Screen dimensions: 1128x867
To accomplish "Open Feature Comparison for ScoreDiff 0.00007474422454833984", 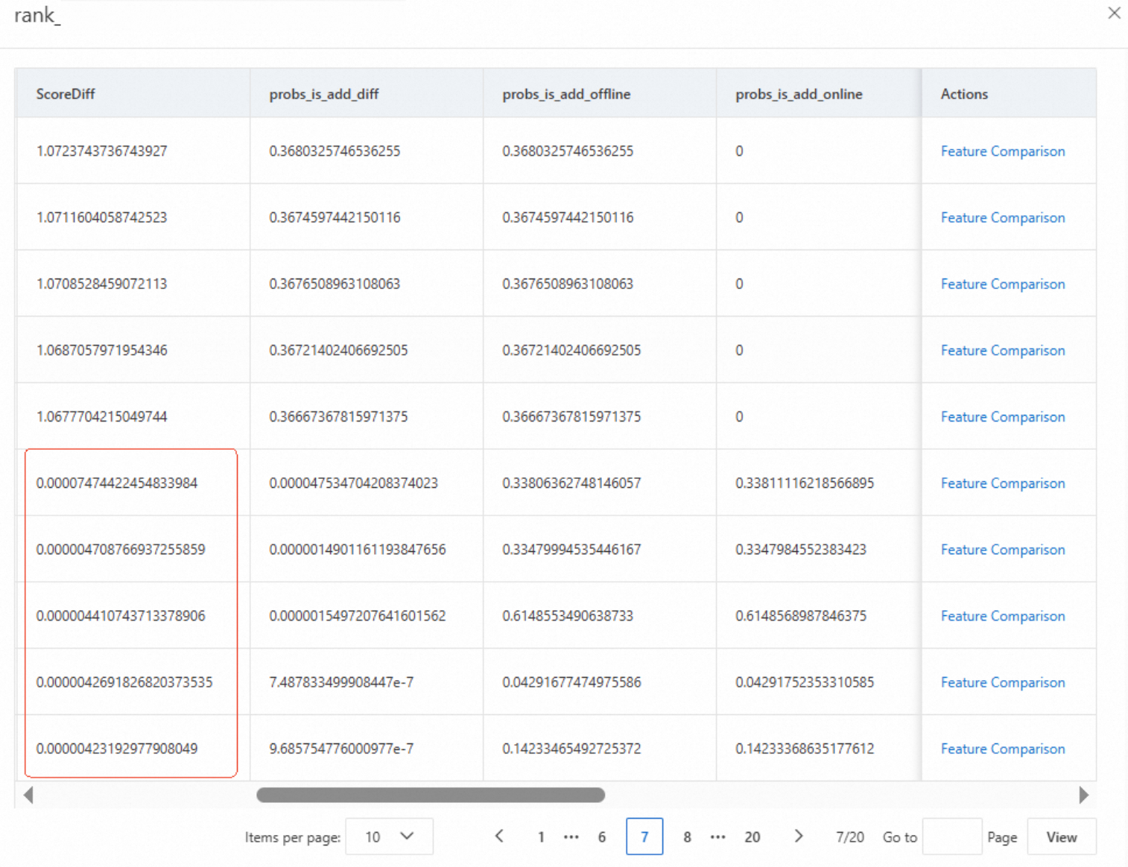I will [x=1003, y=483].
